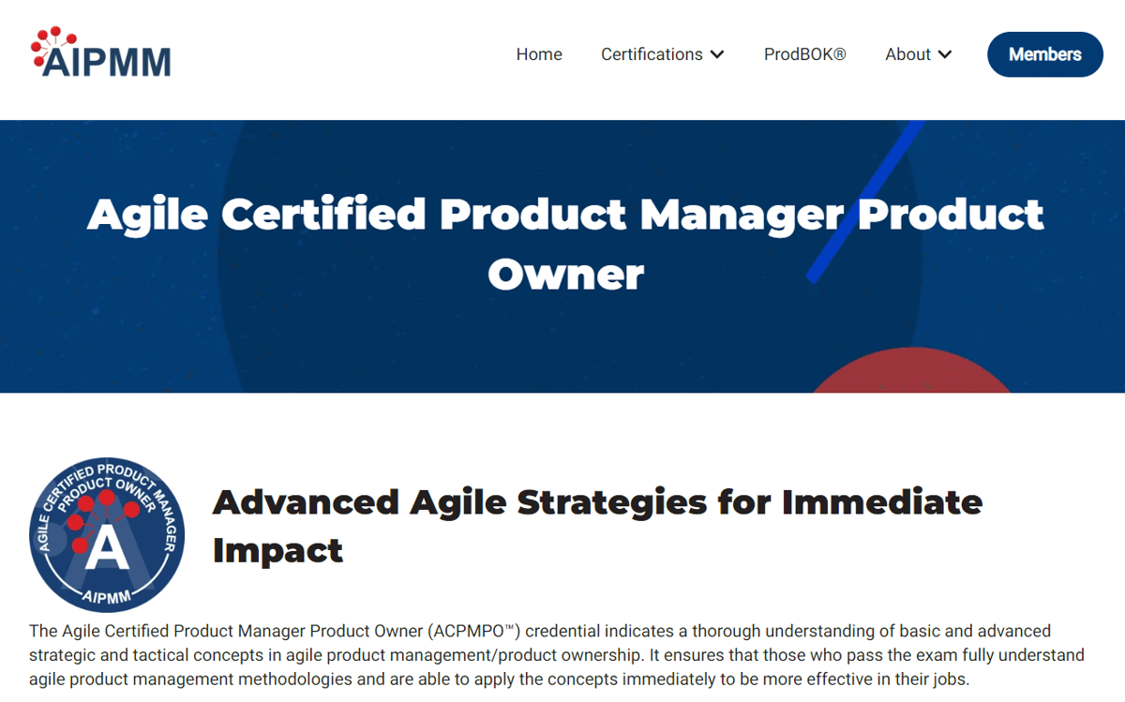Click the large white letter A in badge
Image resolution: width=1125 pixels, height=702 pixels.
point(107,549)
